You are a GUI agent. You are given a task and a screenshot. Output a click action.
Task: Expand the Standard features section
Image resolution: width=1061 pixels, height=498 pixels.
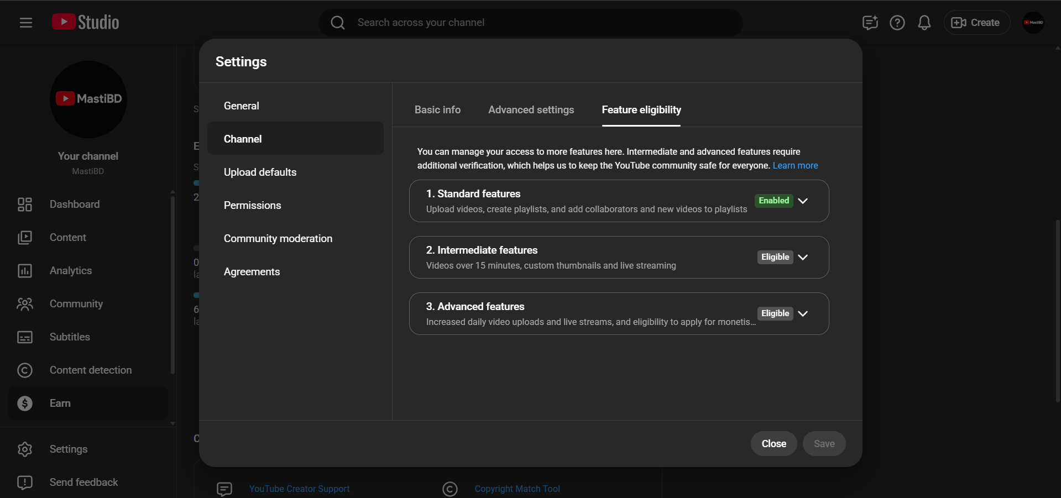click(803, 201)
